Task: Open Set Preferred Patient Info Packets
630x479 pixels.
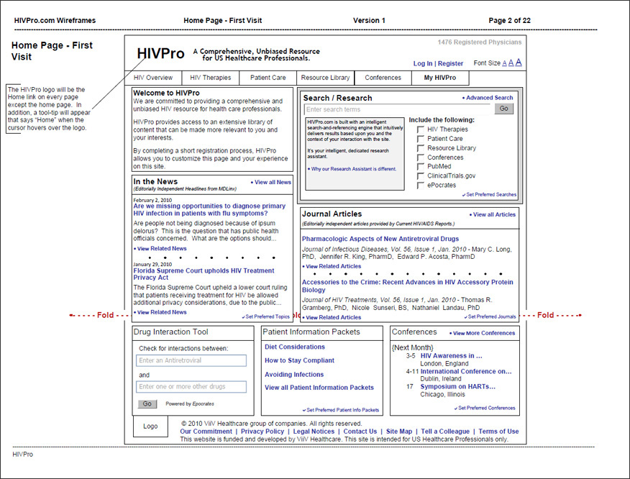Action: [x=343, y=410]
